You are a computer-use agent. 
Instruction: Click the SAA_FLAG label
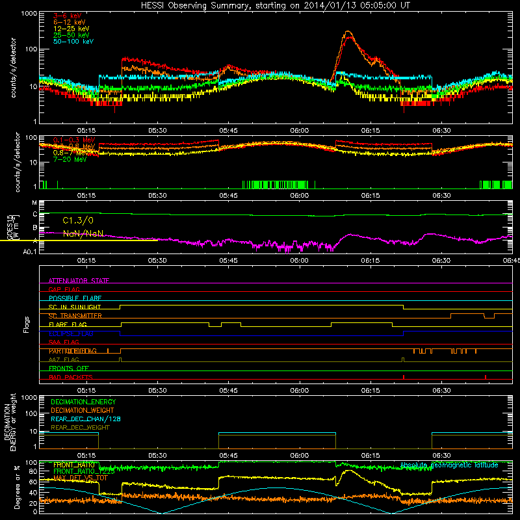64,342
